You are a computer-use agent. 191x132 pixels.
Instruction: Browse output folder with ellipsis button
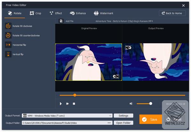[109, 123]
